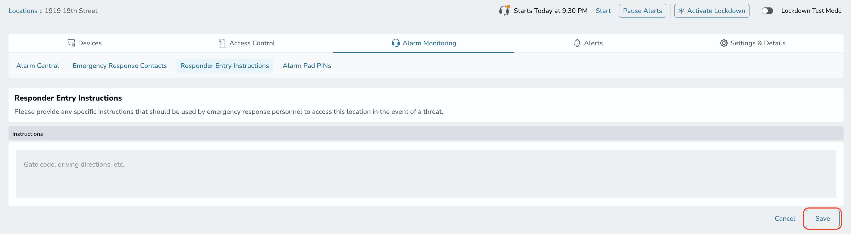Save the responder entry instructions

(x=823, y=219)
